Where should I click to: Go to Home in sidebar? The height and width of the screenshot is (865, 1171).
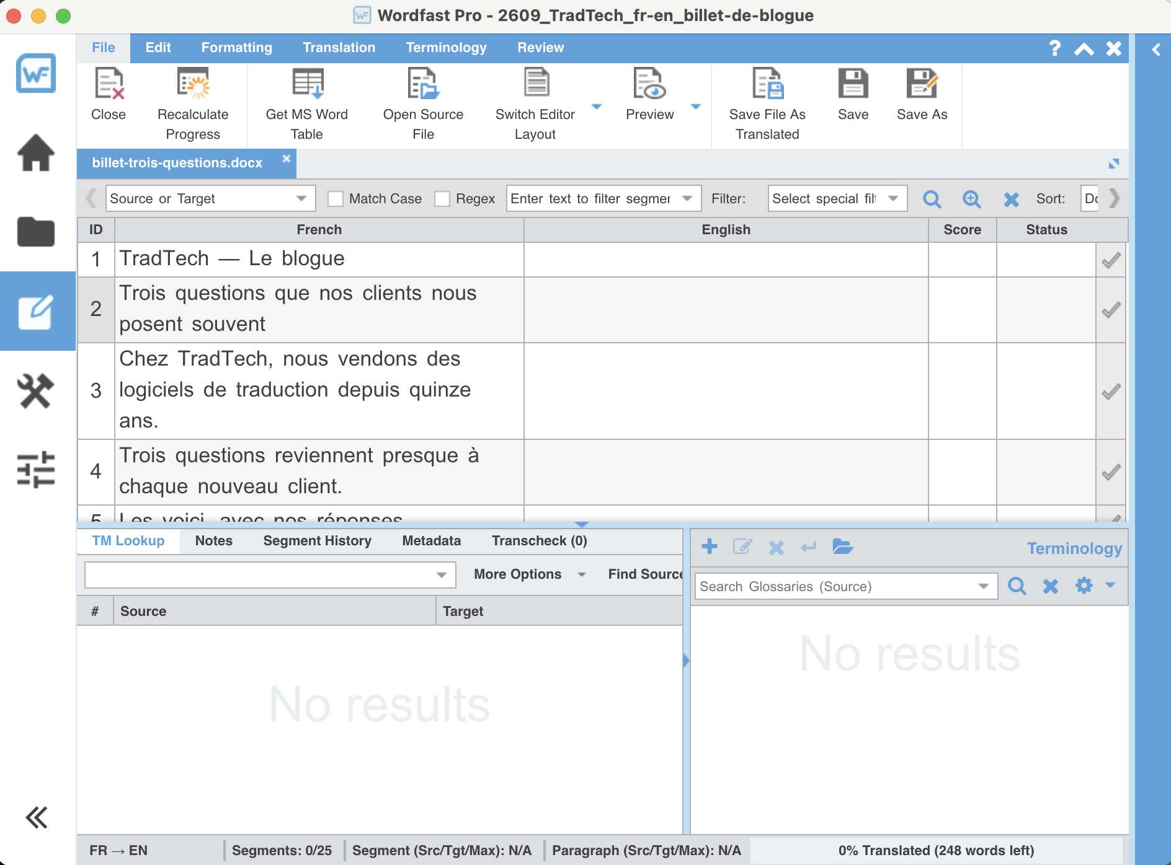pyautogui.click(x=36, y=152)
